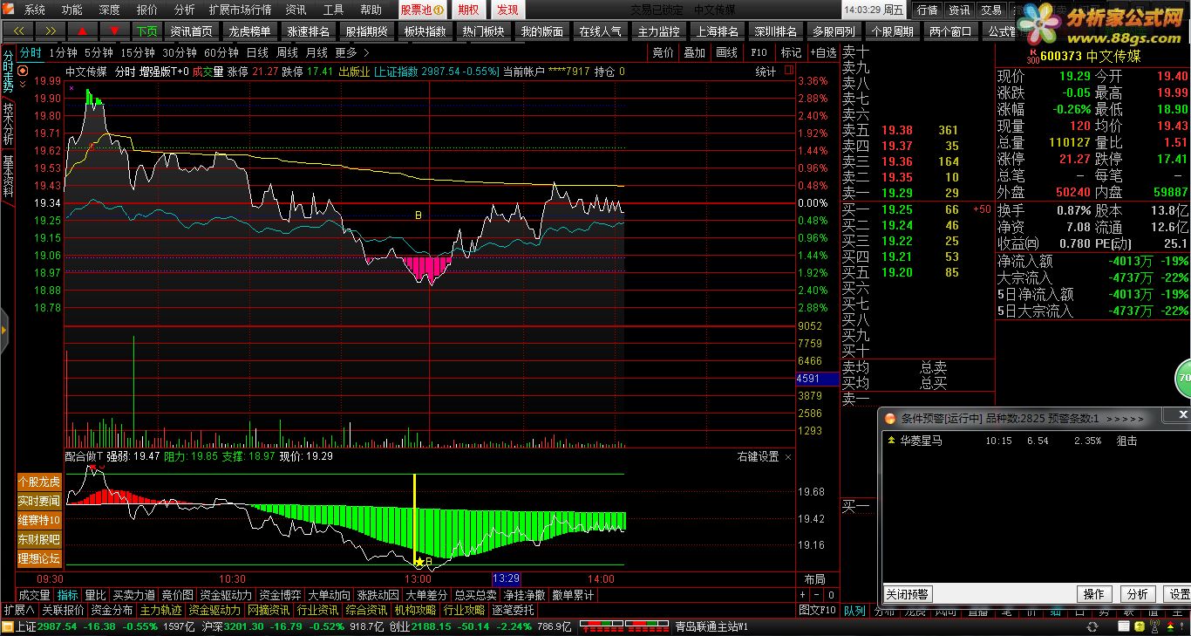
Task: Select 资金驱动力 indicator tab
Action: pyautogui.click(x=225, y=595)
